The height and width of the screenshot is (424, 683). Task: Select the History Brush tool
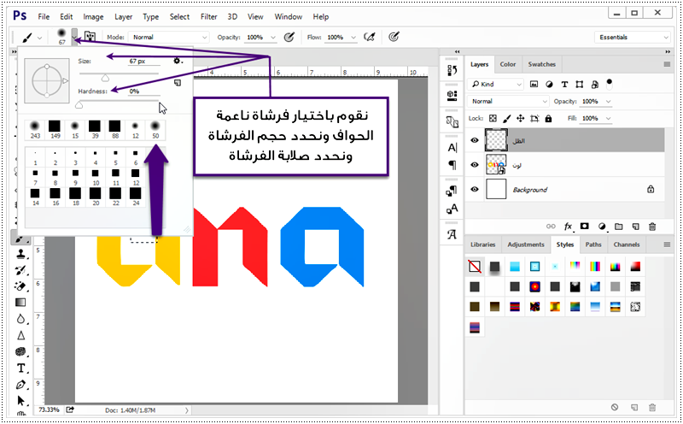click(20, 270)
